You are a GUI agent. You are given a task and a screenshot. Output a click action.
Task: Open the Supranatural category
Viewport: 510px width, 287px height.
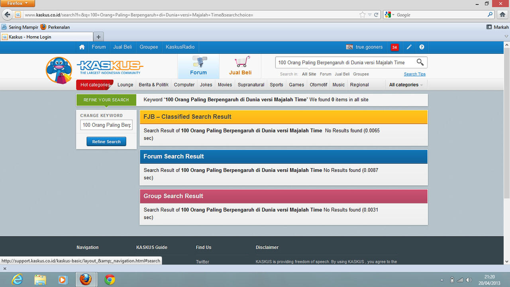(251, 85)
